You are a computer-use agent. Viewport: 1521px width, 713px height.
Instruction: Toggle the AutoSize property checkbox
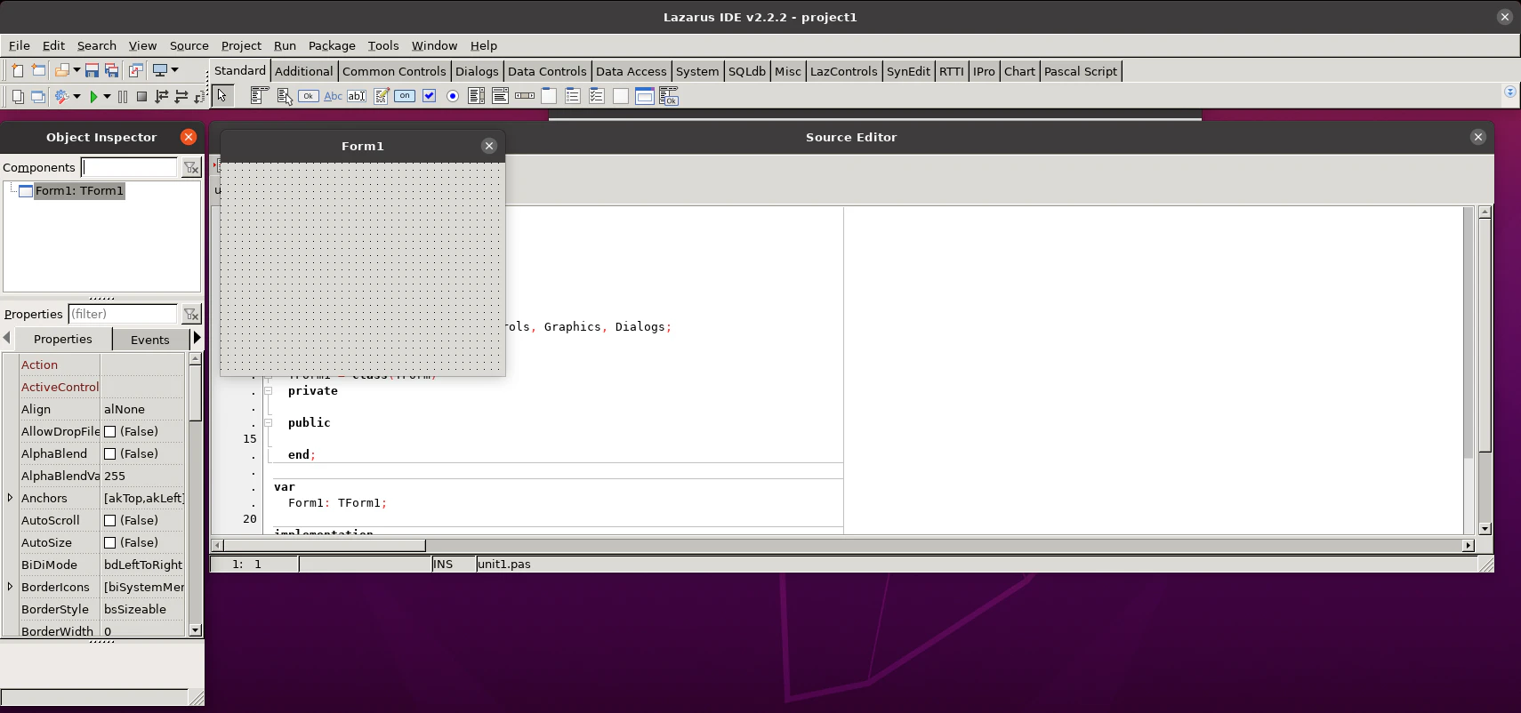click(x=110, y=542)
